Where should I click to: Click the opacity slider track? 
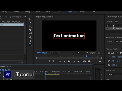120,65
